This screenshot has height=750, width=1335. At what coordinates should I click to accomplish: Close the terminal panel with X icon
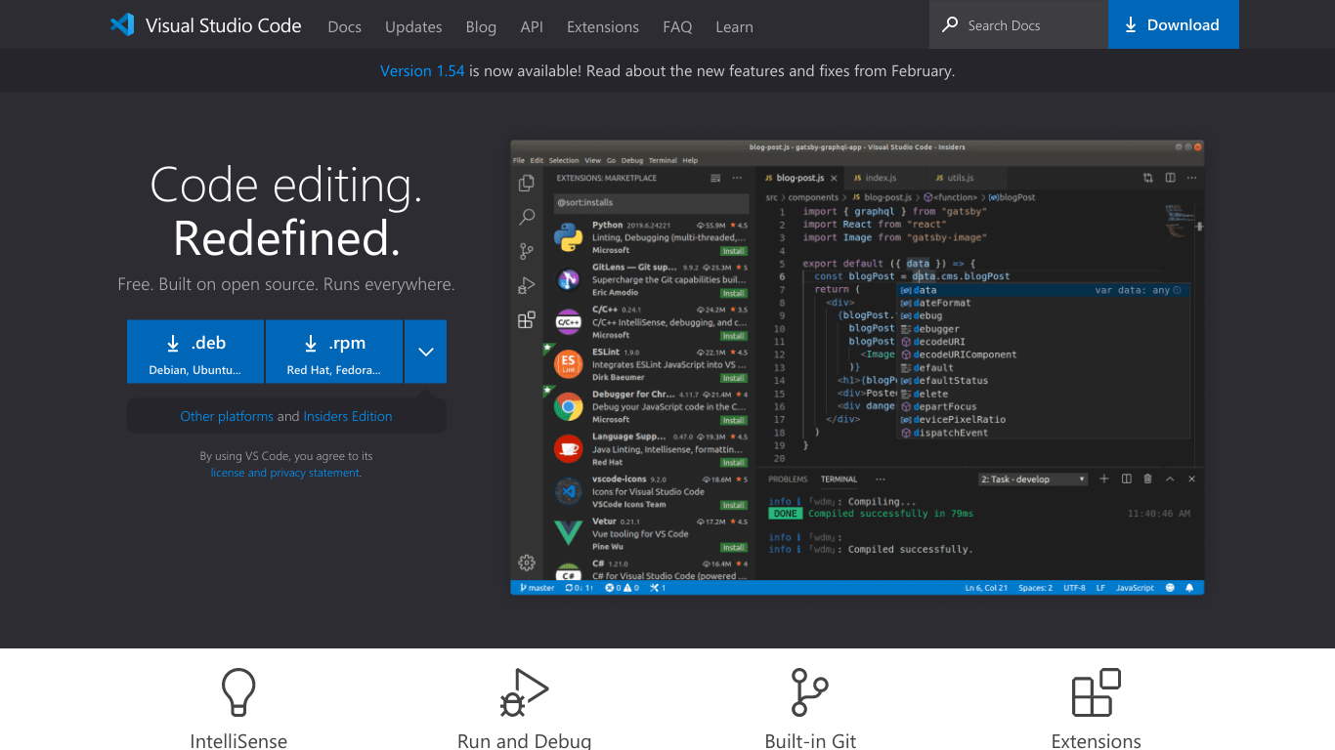pos(1192,479)
